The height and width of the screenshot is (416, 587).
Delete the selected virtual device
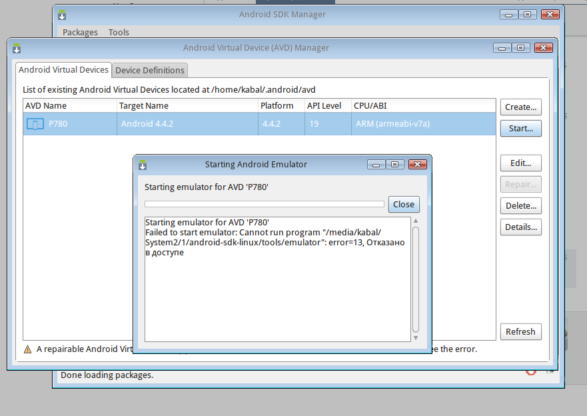pos(521,206)
